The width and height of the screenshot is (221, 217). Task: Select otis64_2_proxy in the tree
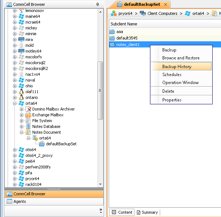coord(39,155)
